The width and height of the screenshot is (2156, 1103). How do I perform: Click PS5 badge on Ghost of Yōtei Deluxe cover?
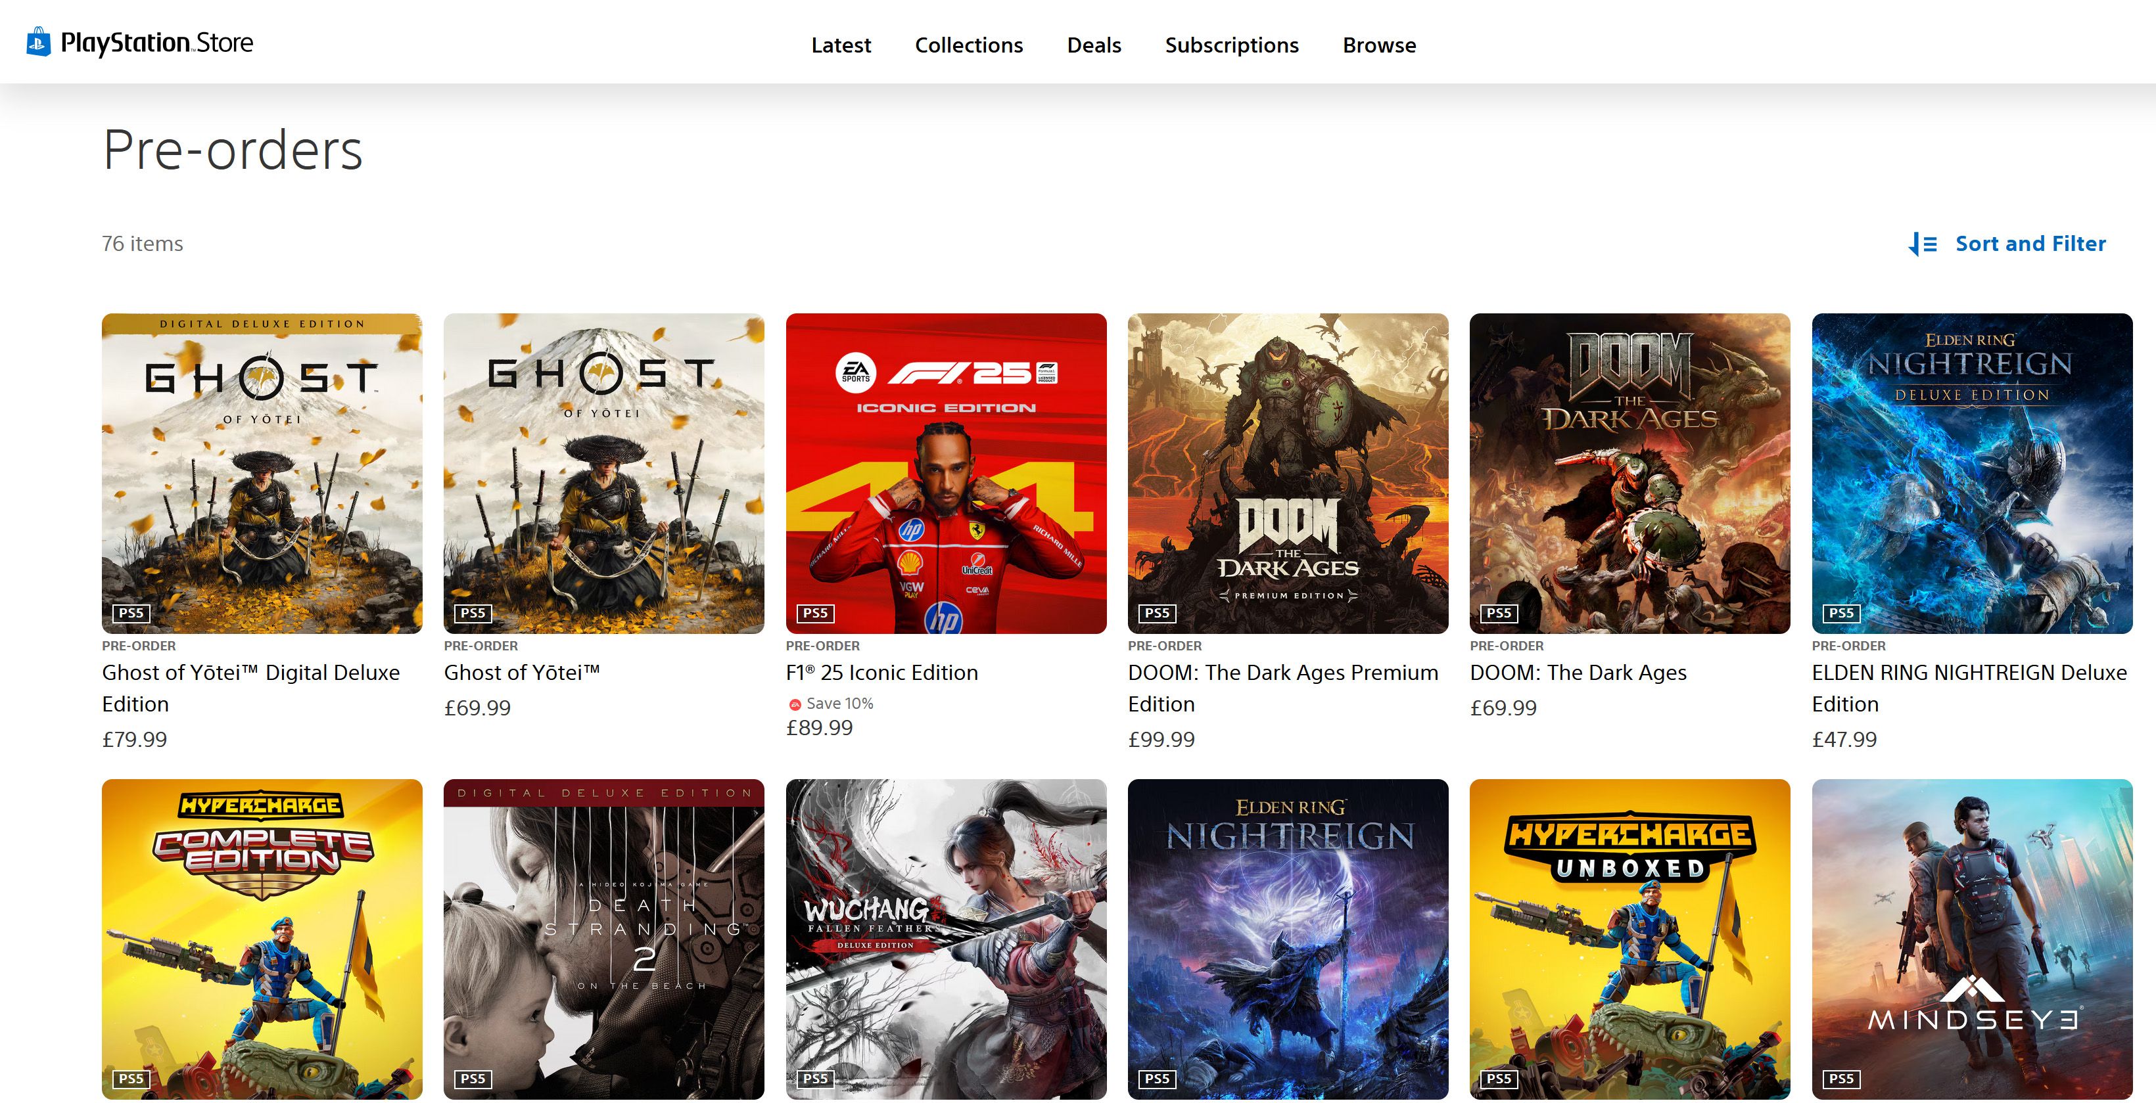click(131, 613)
